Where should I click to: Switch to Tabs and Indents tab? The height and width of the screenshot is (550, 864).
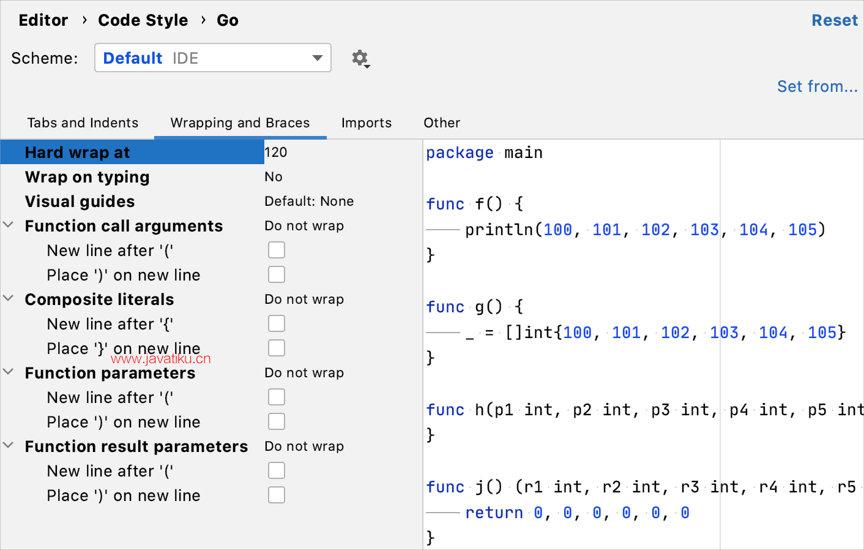coord(83,122)
